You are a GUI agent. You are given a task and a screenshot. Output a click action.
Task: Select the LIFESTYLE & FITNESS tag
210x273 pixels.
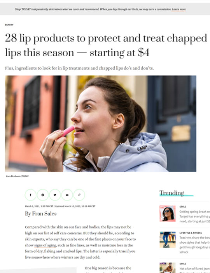tap(191, 233)
